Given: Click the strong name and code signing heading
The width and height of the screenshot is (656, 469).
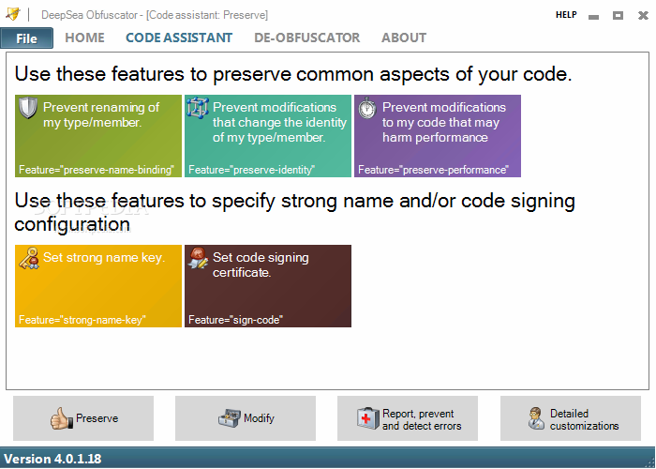Looking at the screenshot, I should pos(294,212).
